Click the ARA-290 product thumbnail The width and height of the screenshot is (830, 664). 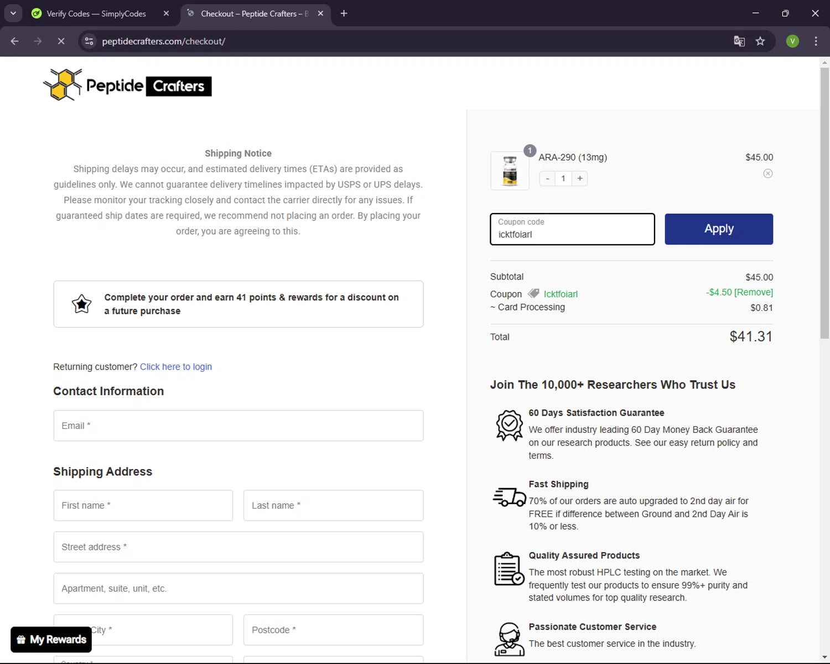click(510, 170)
